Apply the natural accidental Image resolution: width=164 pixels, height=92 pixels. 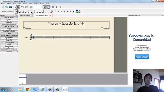point(64,11)
